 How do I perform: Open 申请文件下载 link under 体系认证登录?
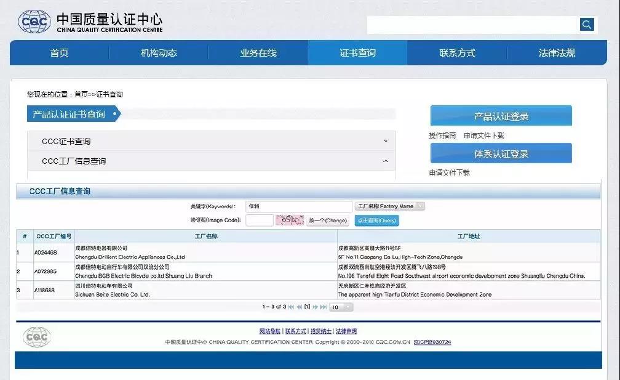(x=449, y=172)
